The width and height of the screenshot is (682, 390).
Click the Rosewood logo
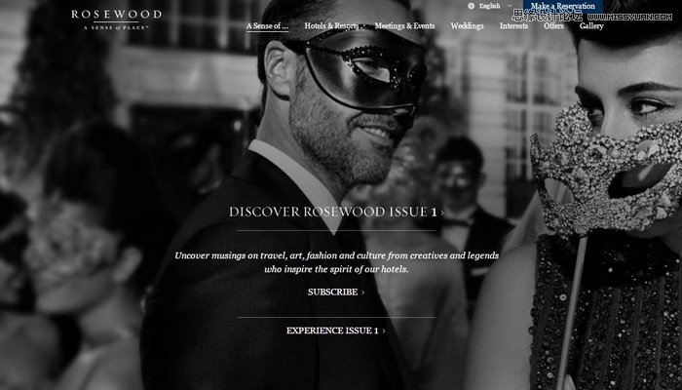point(116,20)
